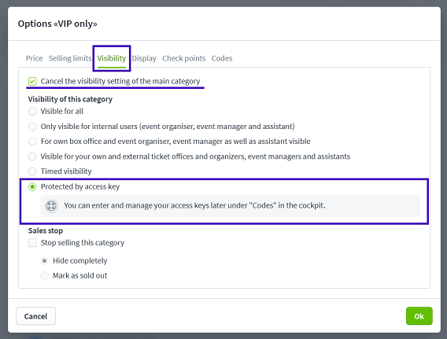Click the Cancel button
The image size is (447, 339).
tap(35, 316)
